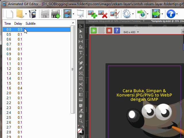Select the Line tool
This screenshot has height=138, width=184.
tap(81, 58)
